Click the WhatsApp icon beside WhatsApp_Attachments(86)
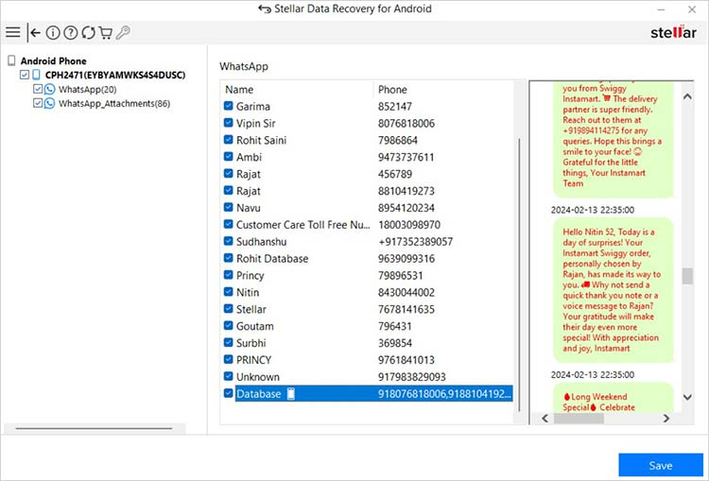The width and height of the screenshot is (709, 481). 49,103
